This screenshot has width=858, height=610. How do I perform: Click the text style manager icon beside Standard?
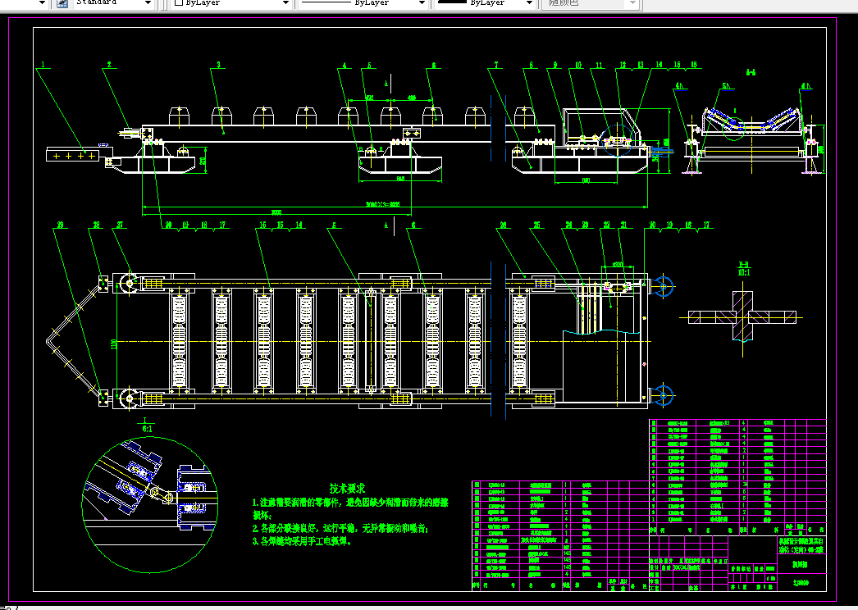pyautogui.click(x=62, y=2)
